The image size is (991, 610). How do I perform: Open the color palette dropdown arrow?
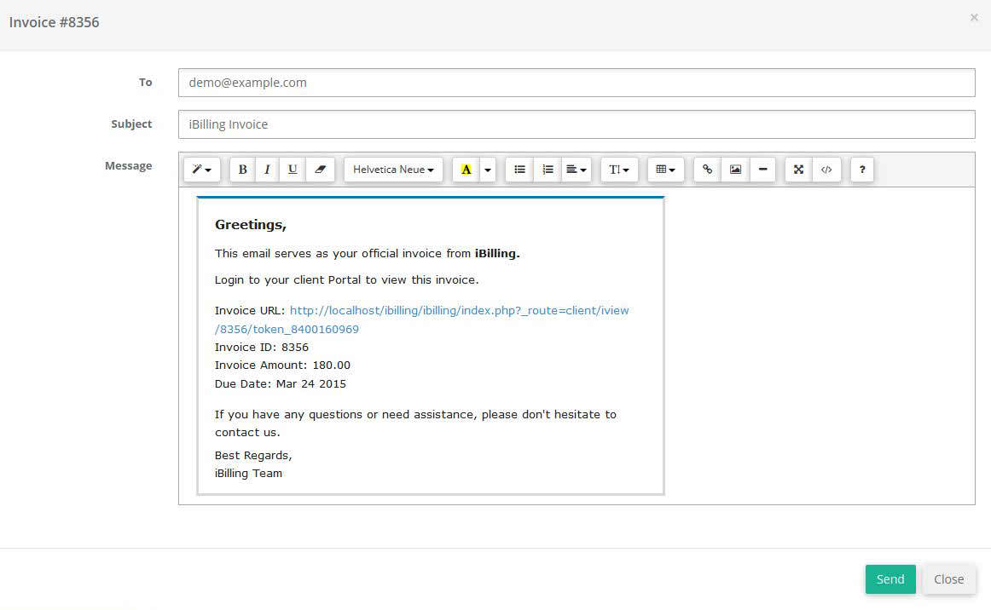tap(487, 170)
